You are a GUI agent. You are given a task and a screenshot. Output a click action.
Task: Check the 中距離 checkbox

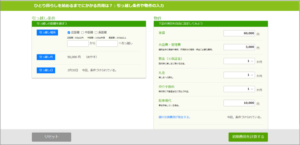[83, 32]
